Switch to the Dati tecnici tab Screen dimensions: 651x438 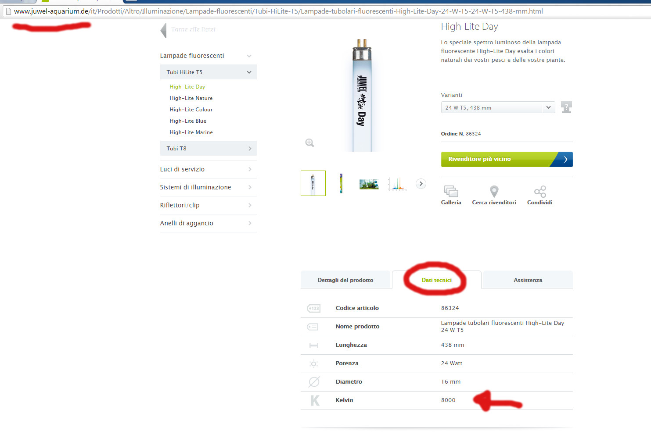(x=437, y=280)
